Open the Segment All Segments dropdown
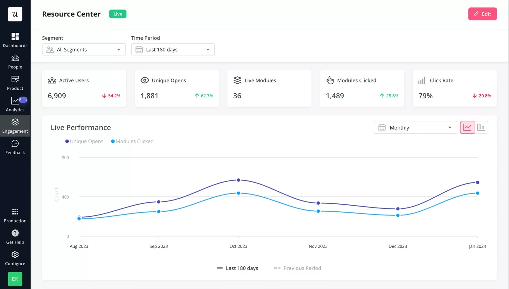The image size is (509, 289). (x=84, y=49)
